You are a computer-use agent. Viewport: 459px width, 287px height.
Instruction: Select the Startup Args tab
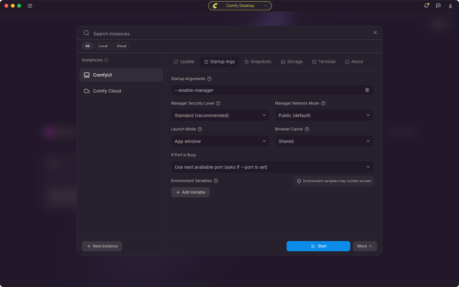219,62
